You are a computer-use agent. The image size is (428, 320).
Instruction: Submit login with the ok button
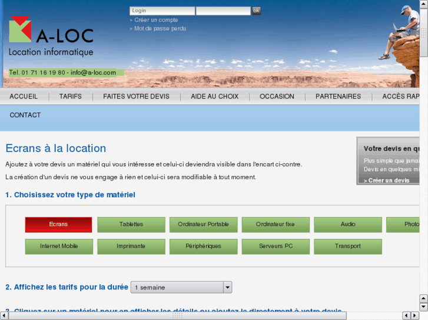pos(256,11)
